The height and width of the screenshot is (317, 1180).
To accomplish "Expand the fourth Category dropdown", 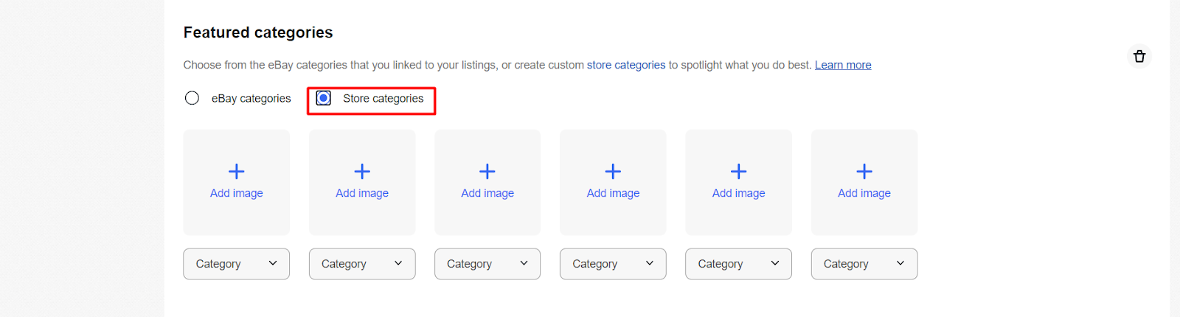I will tap(613, 264).
